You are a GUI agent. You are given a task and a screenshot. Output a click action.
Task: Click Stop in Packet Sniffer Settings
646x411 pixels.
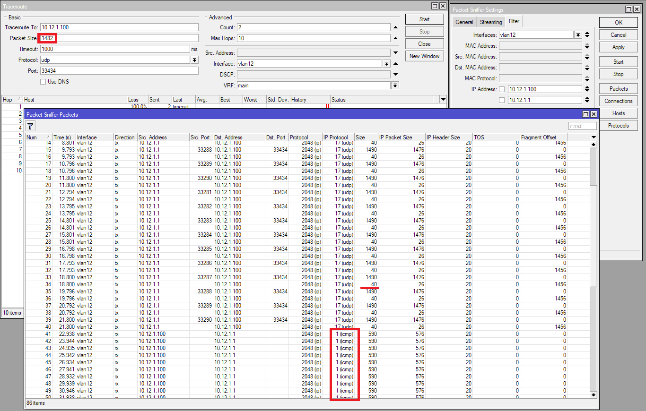coord(619,74)
